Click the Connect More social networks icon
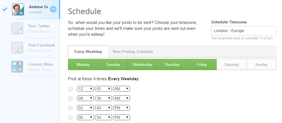282x123 pixels. [17, 67]
